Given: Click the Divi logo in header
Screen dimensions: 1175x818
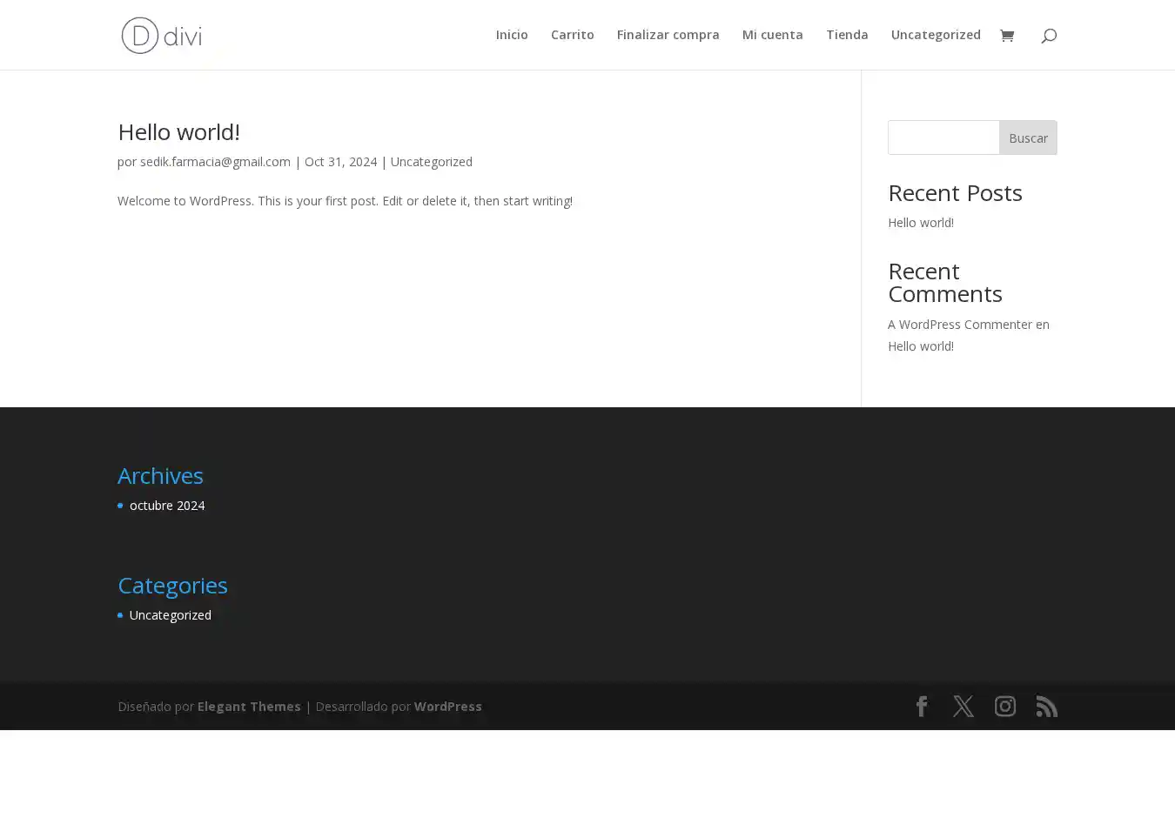Looking at the screenshot, I should coord(162,36).
